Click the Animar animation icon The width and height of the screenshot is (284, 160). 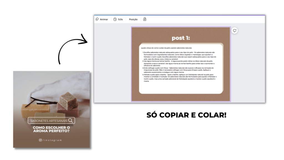(x=97, y=19)
